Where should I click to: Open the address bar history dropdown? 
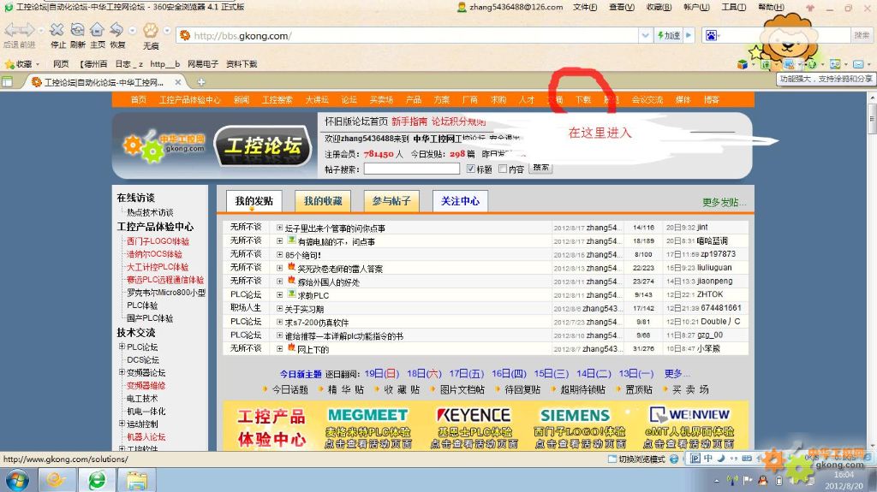[646, 36]
